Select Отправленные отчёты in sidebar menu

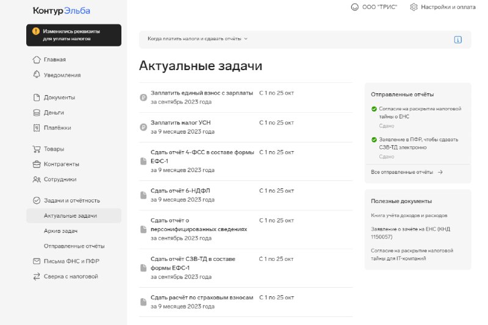click(74, 246)
